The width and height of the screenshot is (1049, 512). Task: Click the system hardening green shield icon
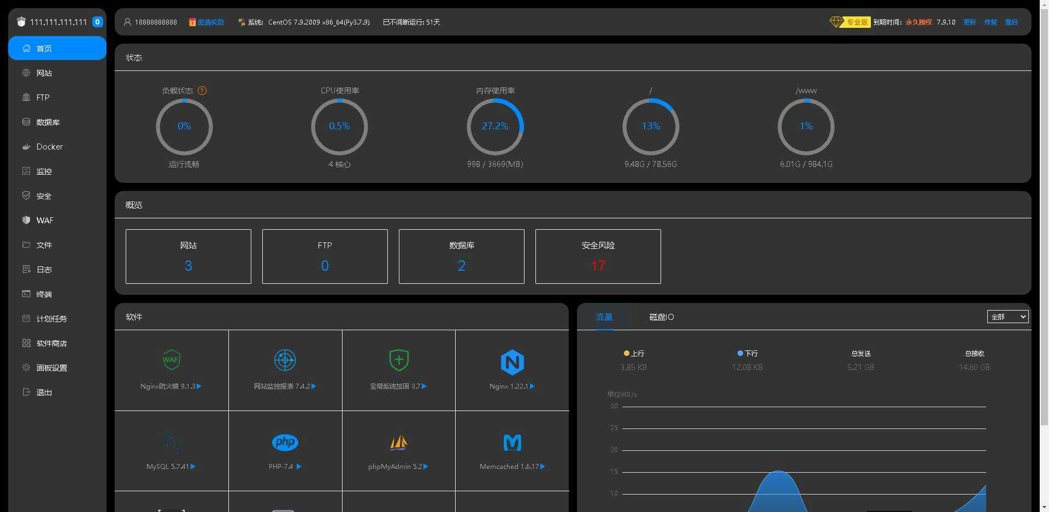[399, 360]
